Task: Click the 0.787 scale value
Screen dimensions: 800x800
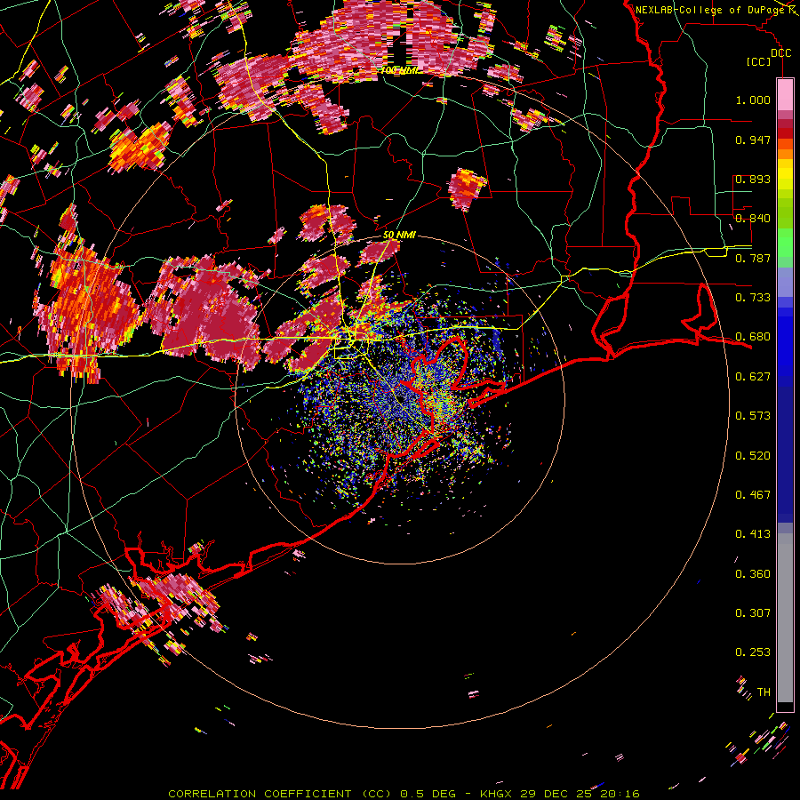Action: coord(753,258)
